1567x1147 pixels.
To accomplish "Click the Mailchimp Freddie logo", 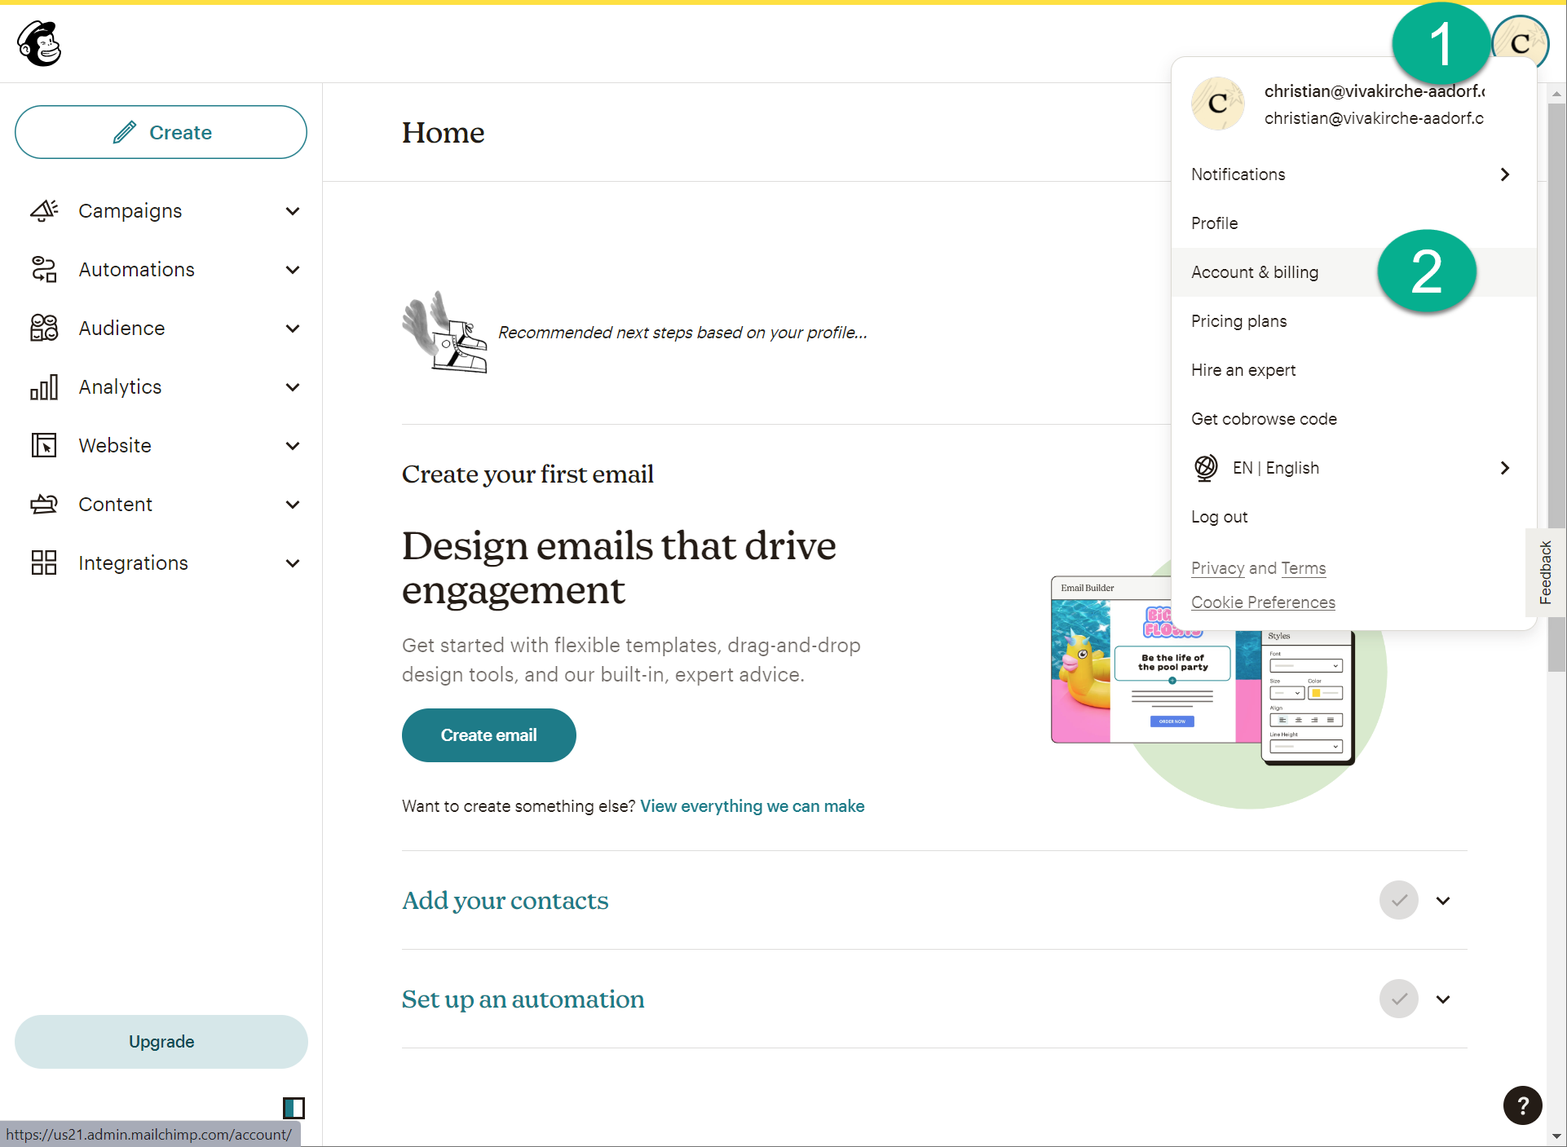I will point(39,43).
